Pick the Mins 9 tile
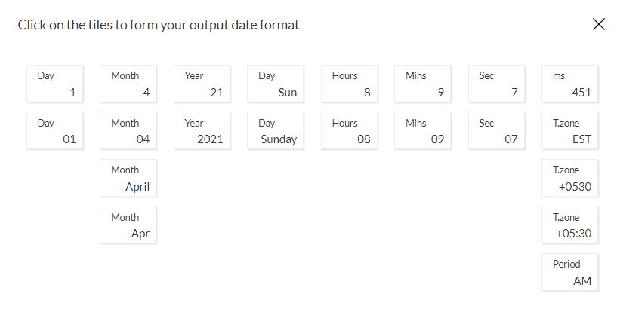 423,84
